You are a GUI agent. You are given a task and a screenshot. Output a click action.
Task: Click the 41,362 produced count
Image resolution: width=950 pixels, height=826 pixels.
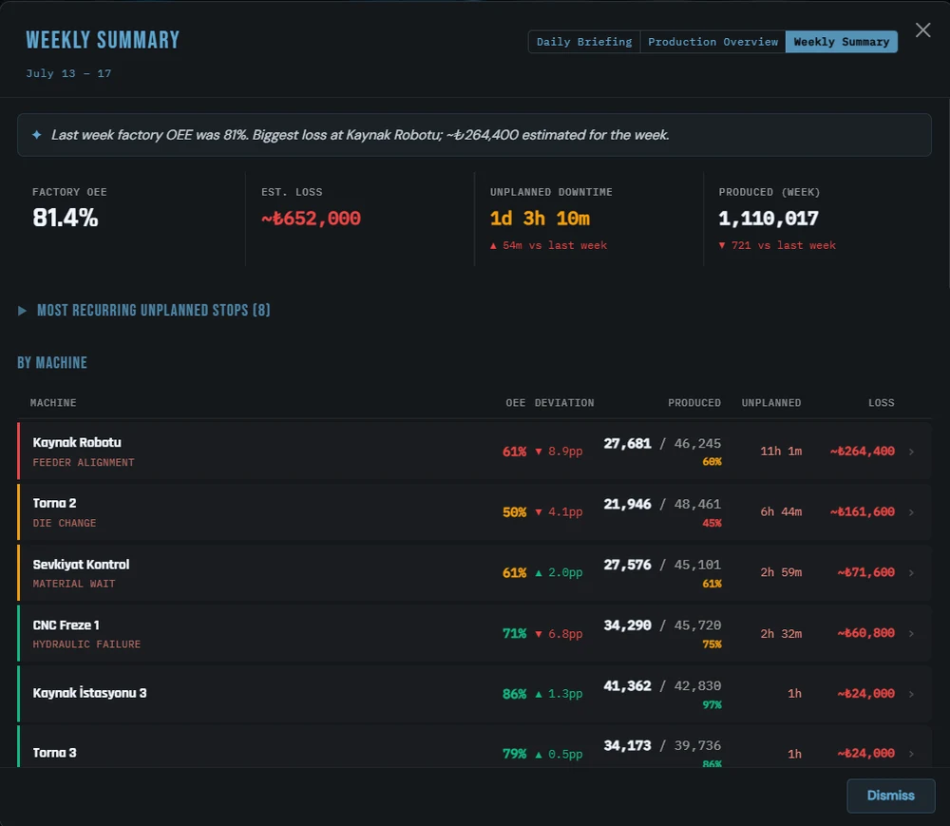[x=627, y=686]
